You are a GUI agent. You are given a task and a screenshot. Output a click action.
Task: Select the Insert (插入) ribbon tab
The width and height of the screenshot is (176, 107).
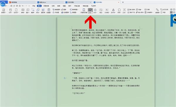pos(39,6)
